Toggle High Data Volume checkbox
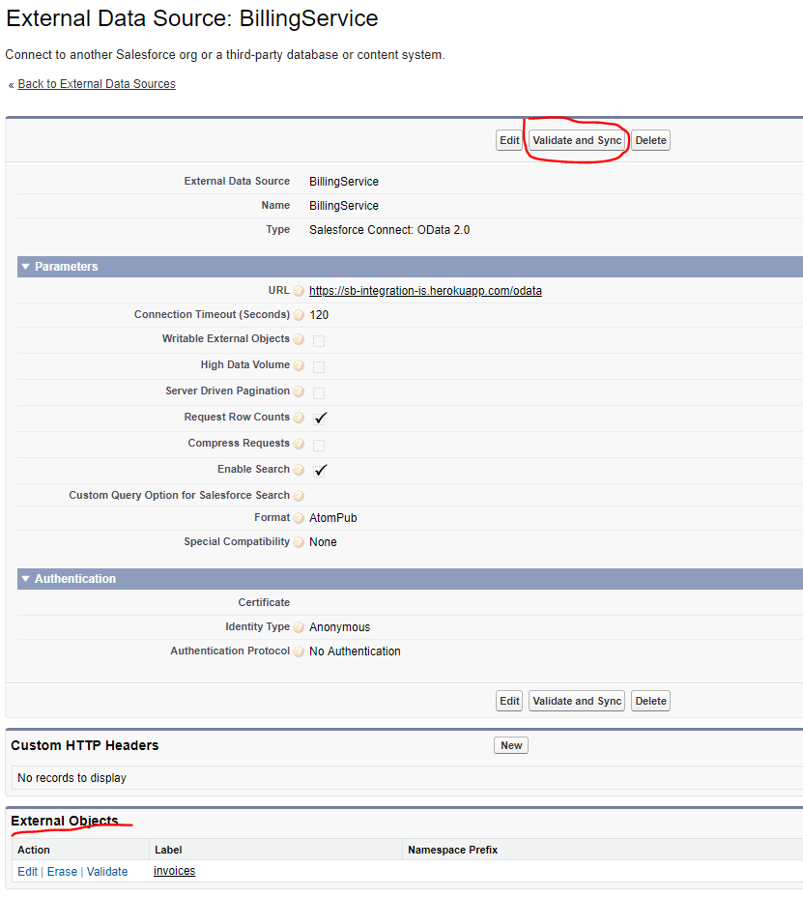Viewport: 803px width, 897px height. (319, 366)
